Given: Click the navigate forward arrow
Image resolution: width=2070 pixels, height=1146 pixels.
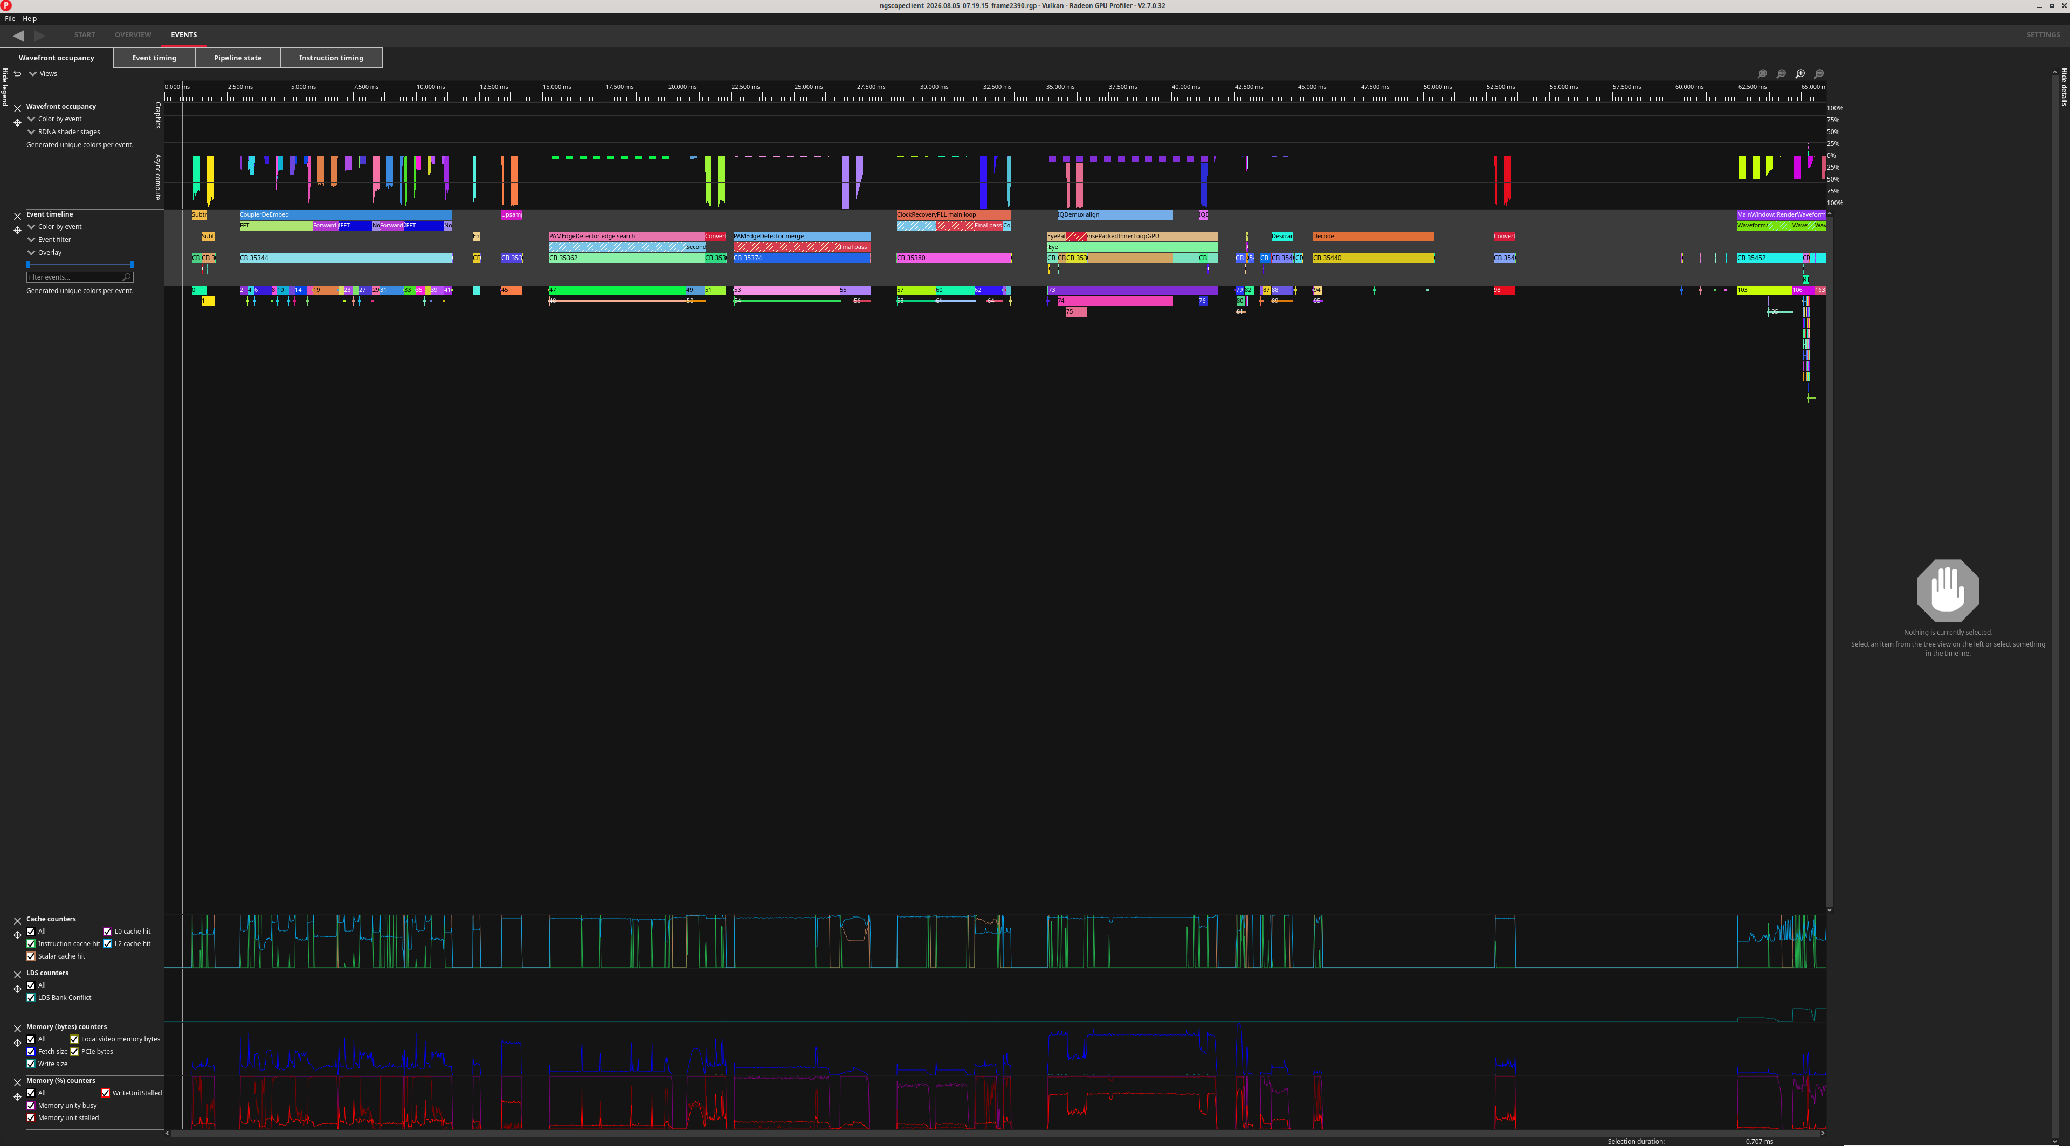Looking at the screenshot, I should point(39,36).
